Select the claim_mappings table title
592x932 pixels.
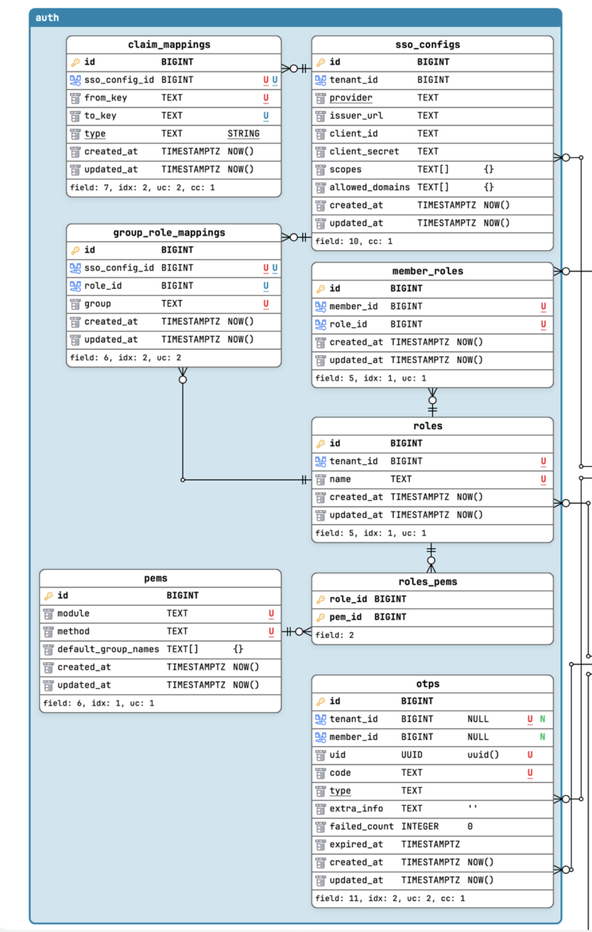pyautogui.click(x=169, y=44)
